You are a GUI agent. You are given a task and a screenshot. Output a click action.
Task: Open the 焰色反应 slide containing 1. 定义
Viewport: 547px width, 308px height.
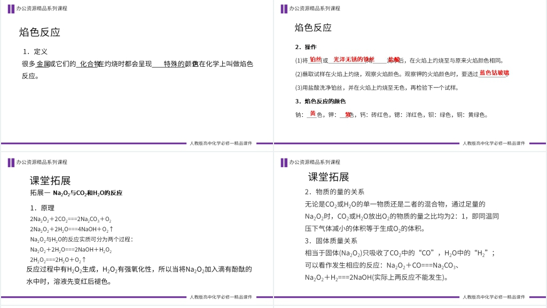pyautogui.click(x=137, y=75)
